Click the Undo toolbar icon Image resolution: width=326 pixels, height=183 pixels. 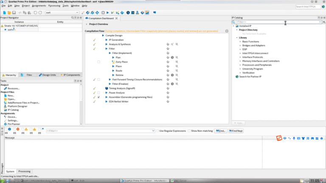(x=35, y=13)
